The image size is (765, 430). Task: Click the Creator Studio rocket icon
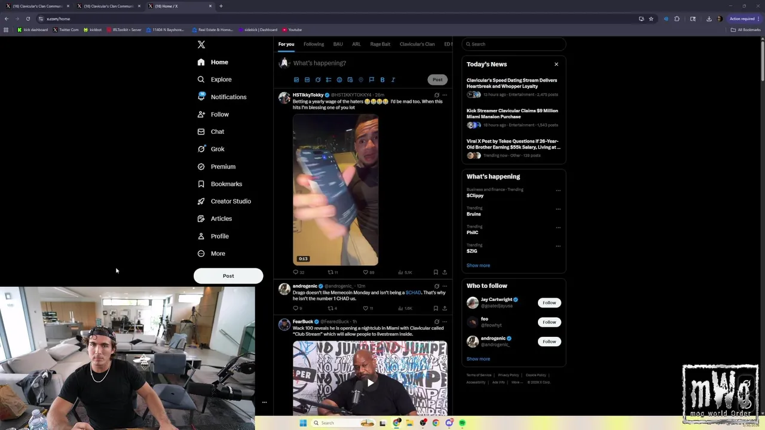[201, 201]
